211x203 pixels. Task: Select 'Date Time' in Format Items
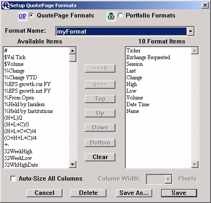158,104
